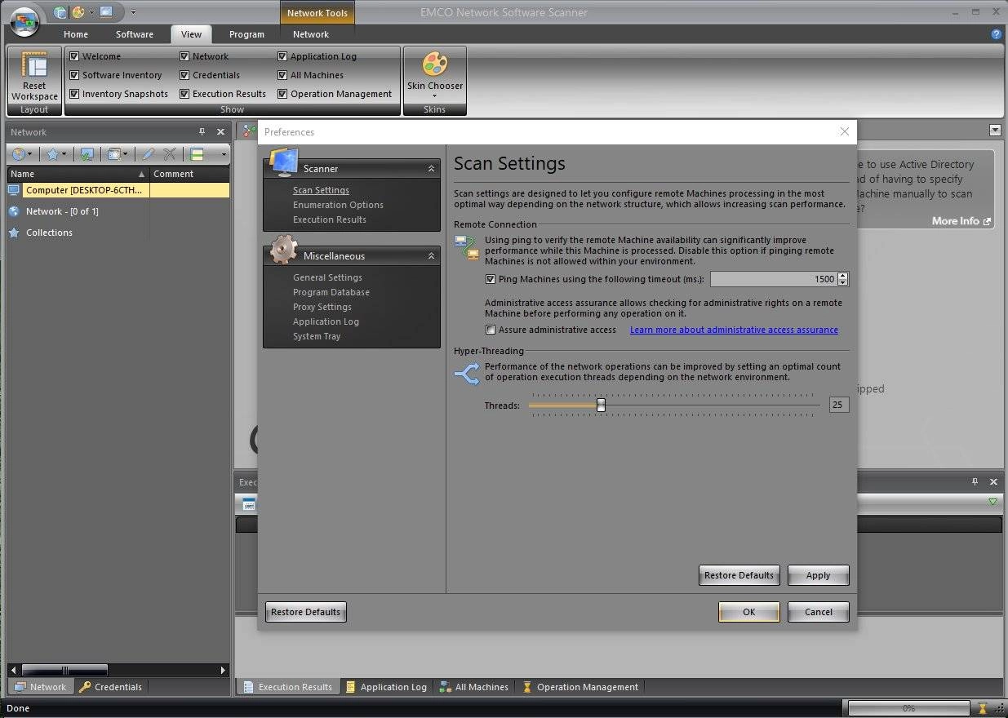Switch to the Software ribbon tab
Screen dimensions: 1008x718
[135, 34]
